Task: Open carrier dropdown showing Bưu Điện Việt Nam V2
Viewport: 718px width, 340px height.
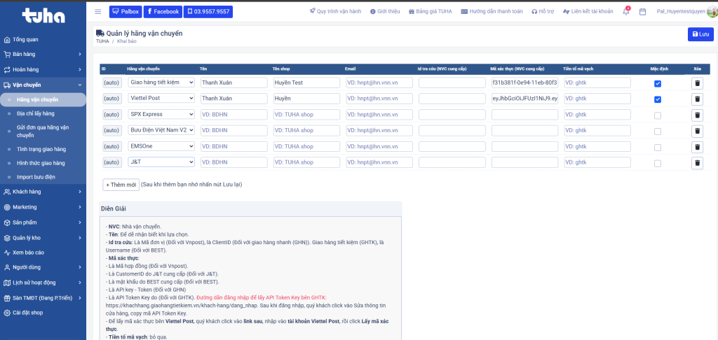Action: coord(161,130)
